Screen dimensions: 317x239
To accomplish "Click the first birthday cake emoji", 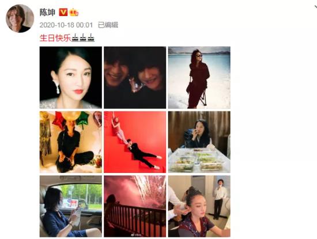I will click(76, 38).
